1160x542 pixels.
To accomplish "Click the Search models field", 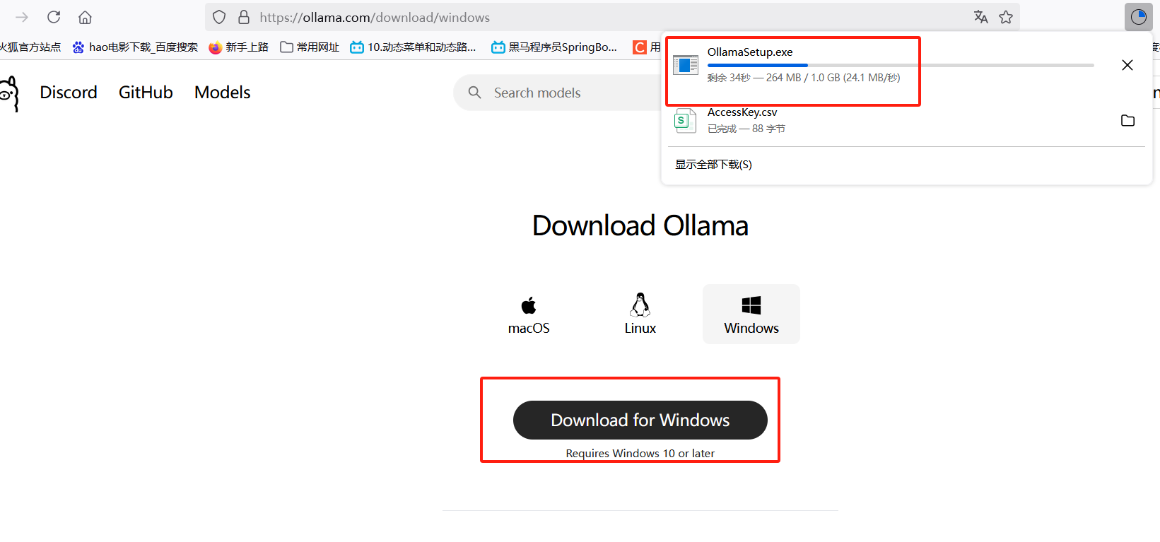I will 558,93.
